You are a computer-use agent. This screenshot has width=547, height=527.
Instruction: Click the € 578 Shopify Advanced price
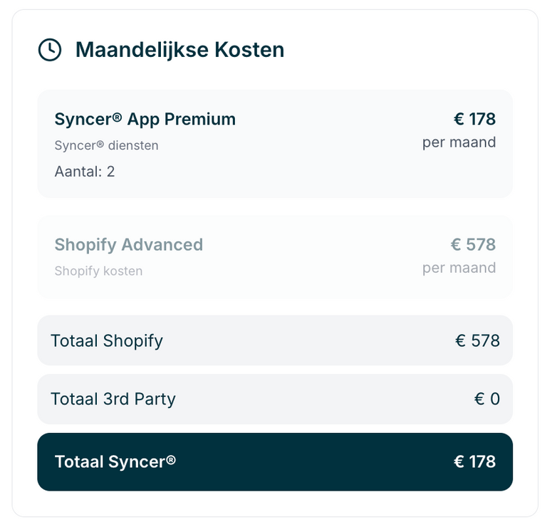point(473,244)
